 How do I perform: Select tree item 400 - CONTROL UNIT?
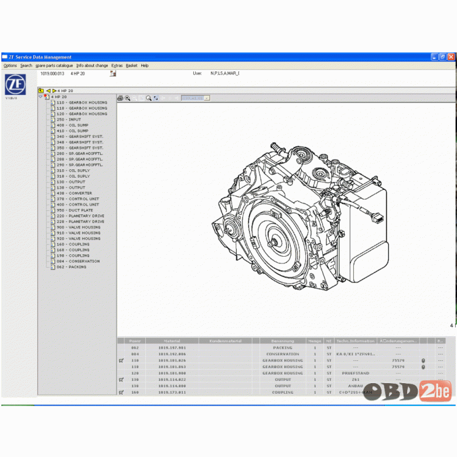pyautogui.click(x=78, y=204)
